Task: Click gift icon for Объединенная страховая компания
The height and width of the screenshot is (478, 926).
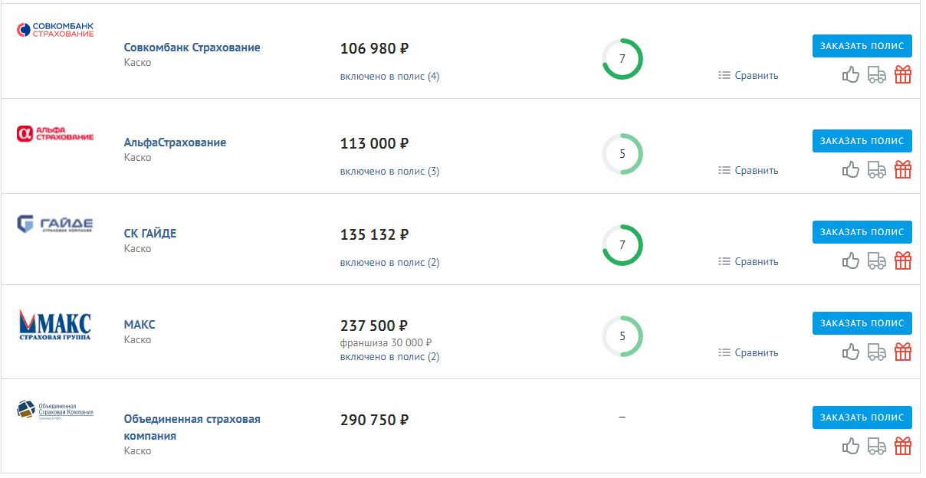Action: click(x=903, y=446)
